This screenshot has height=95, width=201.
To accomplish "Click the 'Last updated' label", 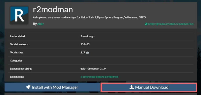I will (x=17, y=36).
